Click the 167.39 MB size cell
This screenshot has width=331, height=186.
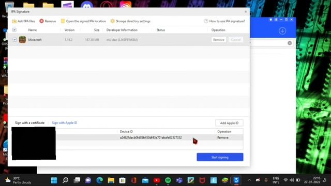pos(92,40)
